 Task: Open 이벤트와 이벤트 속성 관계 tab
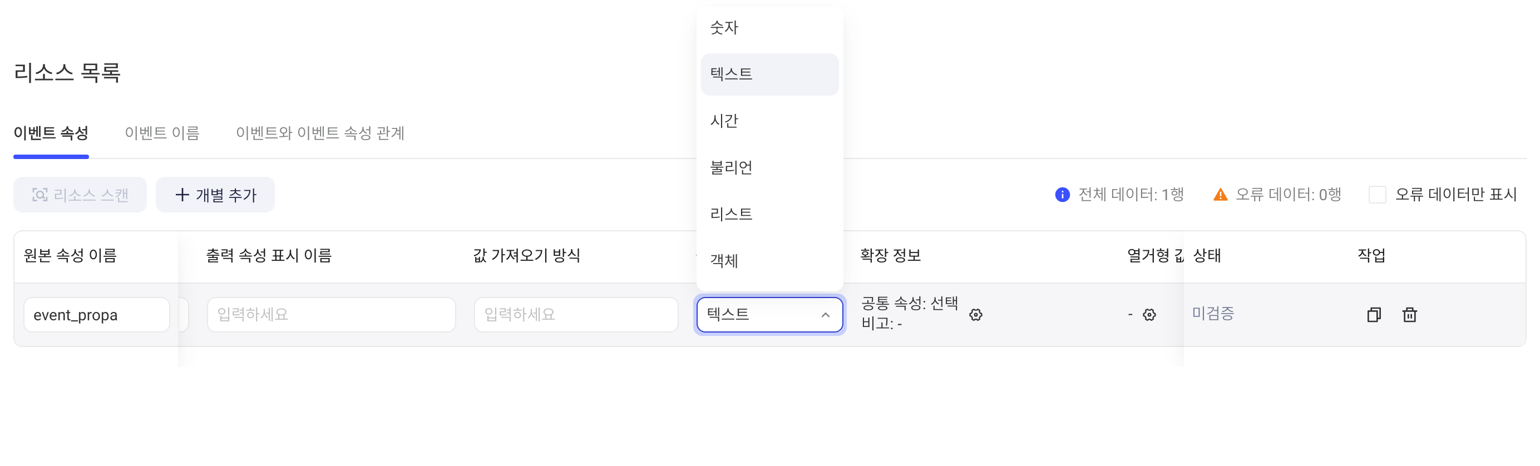(x=320, y=133)
